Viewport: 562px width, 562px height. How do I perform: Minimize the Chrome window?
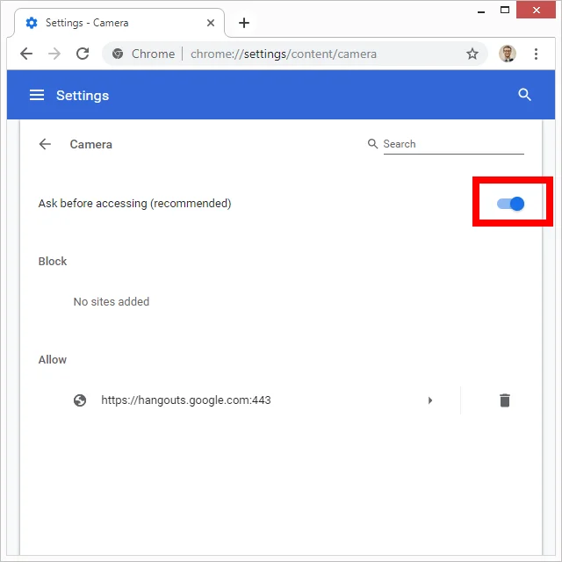[481, 11]
